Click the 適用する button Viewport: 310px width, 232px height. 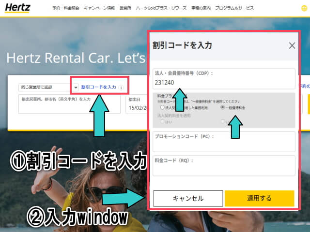pyautogui.click(x=260, y=198)
